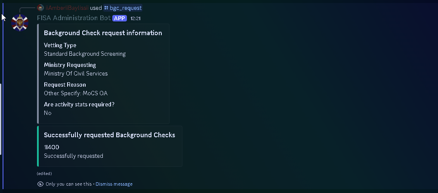The width and height of the screenshot is (438, 193).
Task: Select the 'Background Check request information' embed title
Action: [x=103, y=33]
